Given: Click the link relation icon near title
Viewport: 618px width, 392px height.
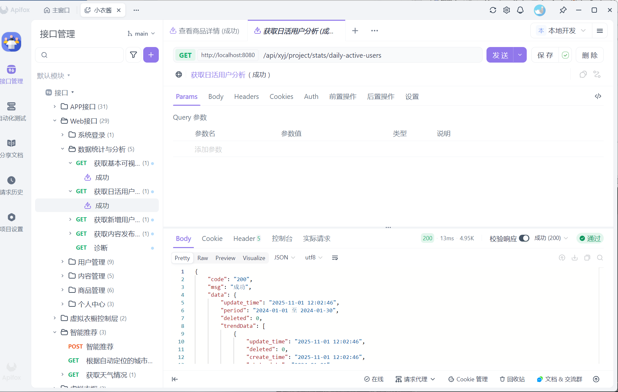Looking at the screenshot, I should tap(597, 75).
